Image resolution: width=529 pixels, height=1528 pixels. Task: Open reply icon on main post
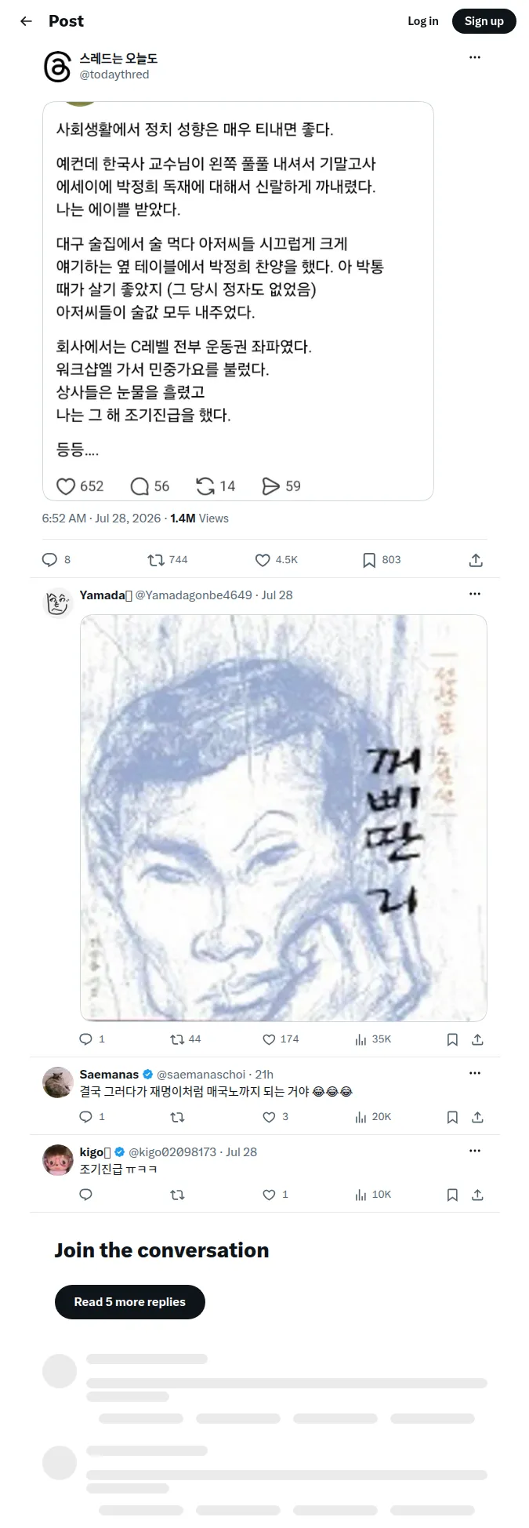pyautogui.click(x=49, y=560)
